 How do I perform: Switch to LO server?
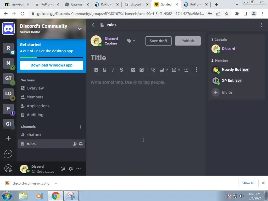coord(8,94)
